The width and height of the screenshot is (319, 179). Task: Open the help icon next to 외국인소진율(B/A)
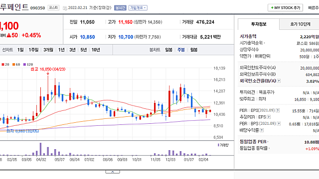[279, 81]
